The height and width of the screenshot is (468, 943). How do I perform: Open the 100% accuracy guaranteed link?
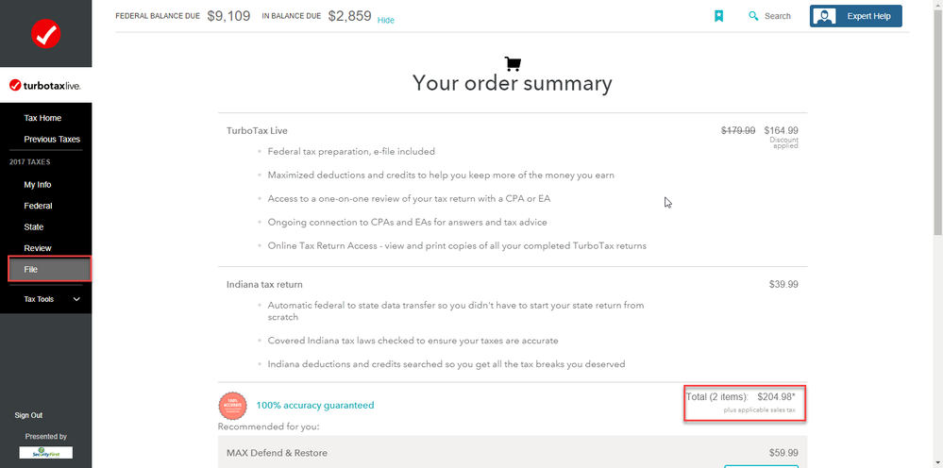314,406
